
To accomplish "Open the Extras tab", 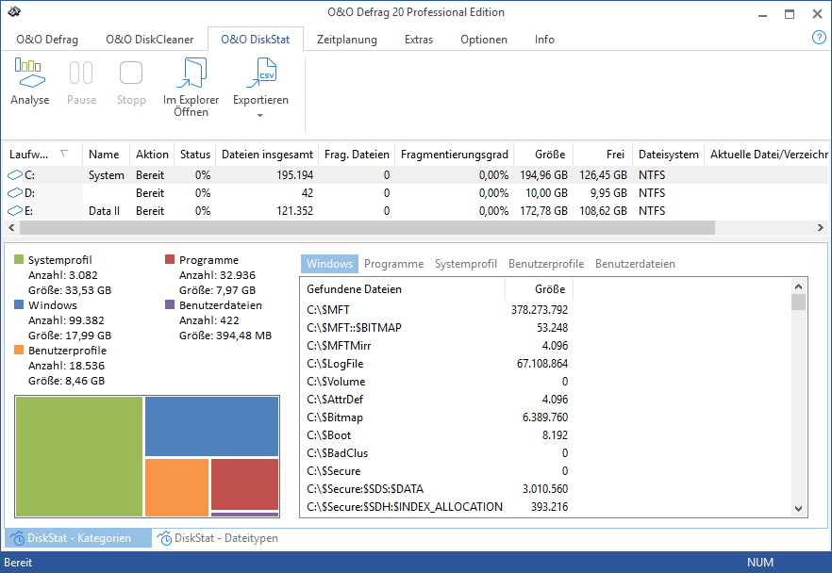I will [419, 40].
